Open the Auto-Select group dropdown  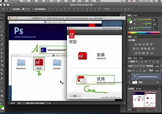pos(26,9)
